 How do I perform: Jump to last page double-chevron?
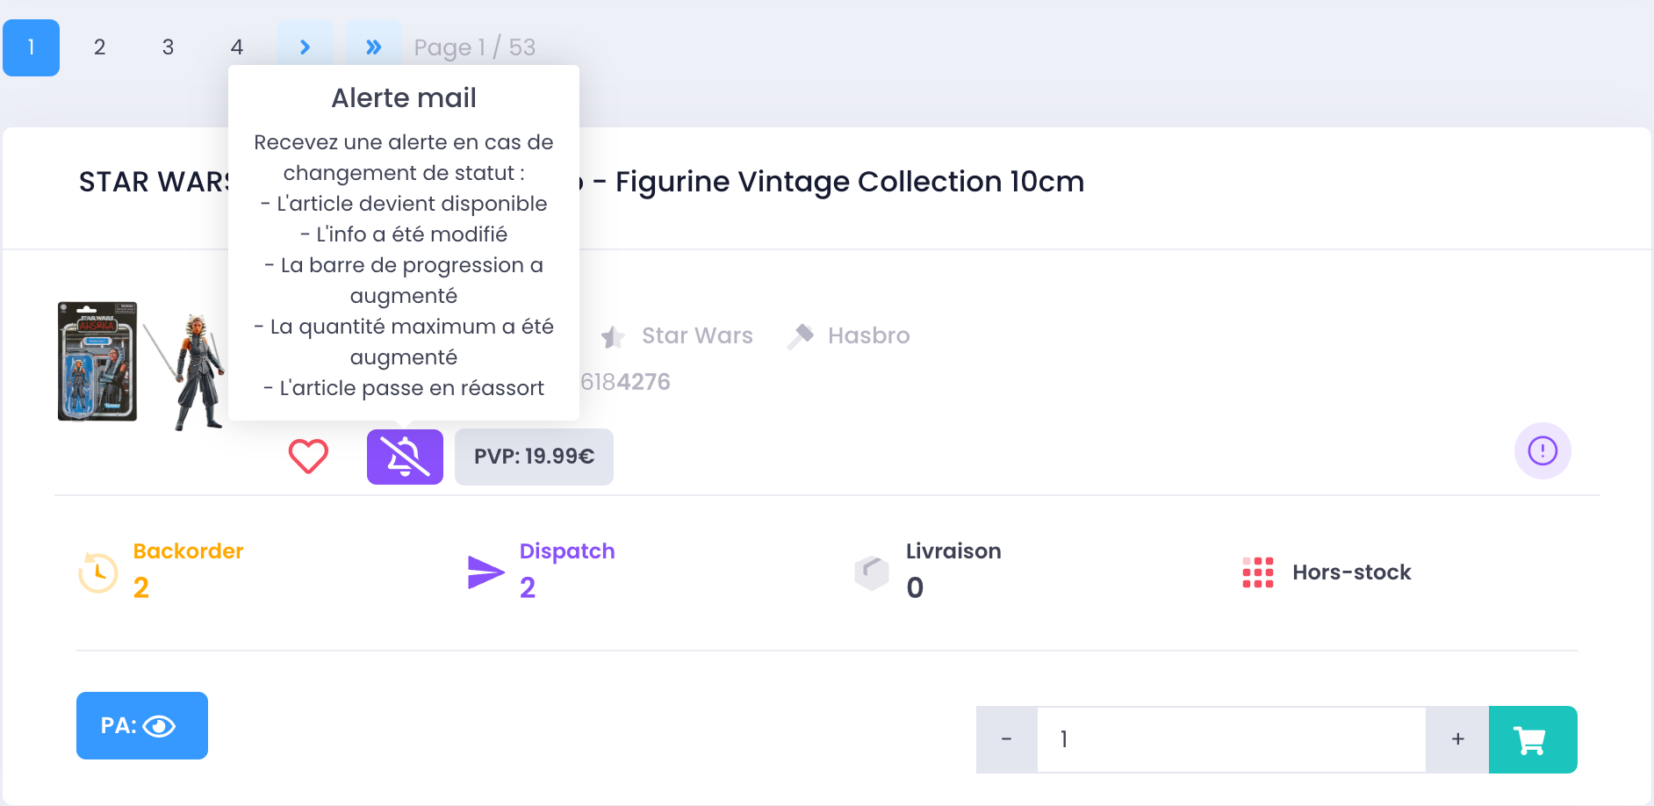tap(373, 44)
